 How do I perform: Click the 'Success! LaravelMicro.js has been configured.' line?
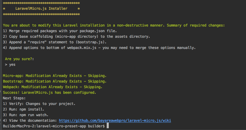pos(49,93)
